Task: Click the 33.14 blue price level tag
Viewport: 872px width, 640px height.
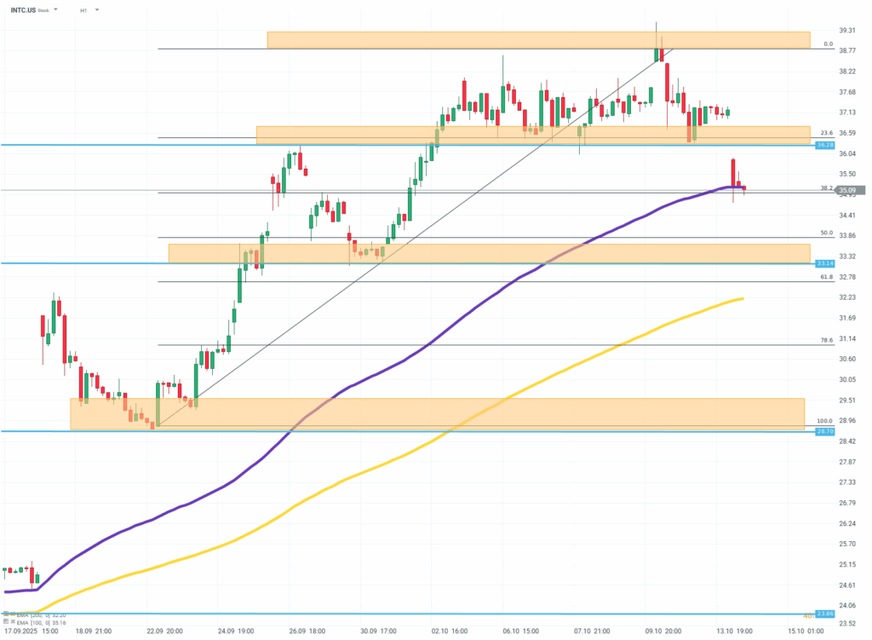Action: (x=823, y=263)
